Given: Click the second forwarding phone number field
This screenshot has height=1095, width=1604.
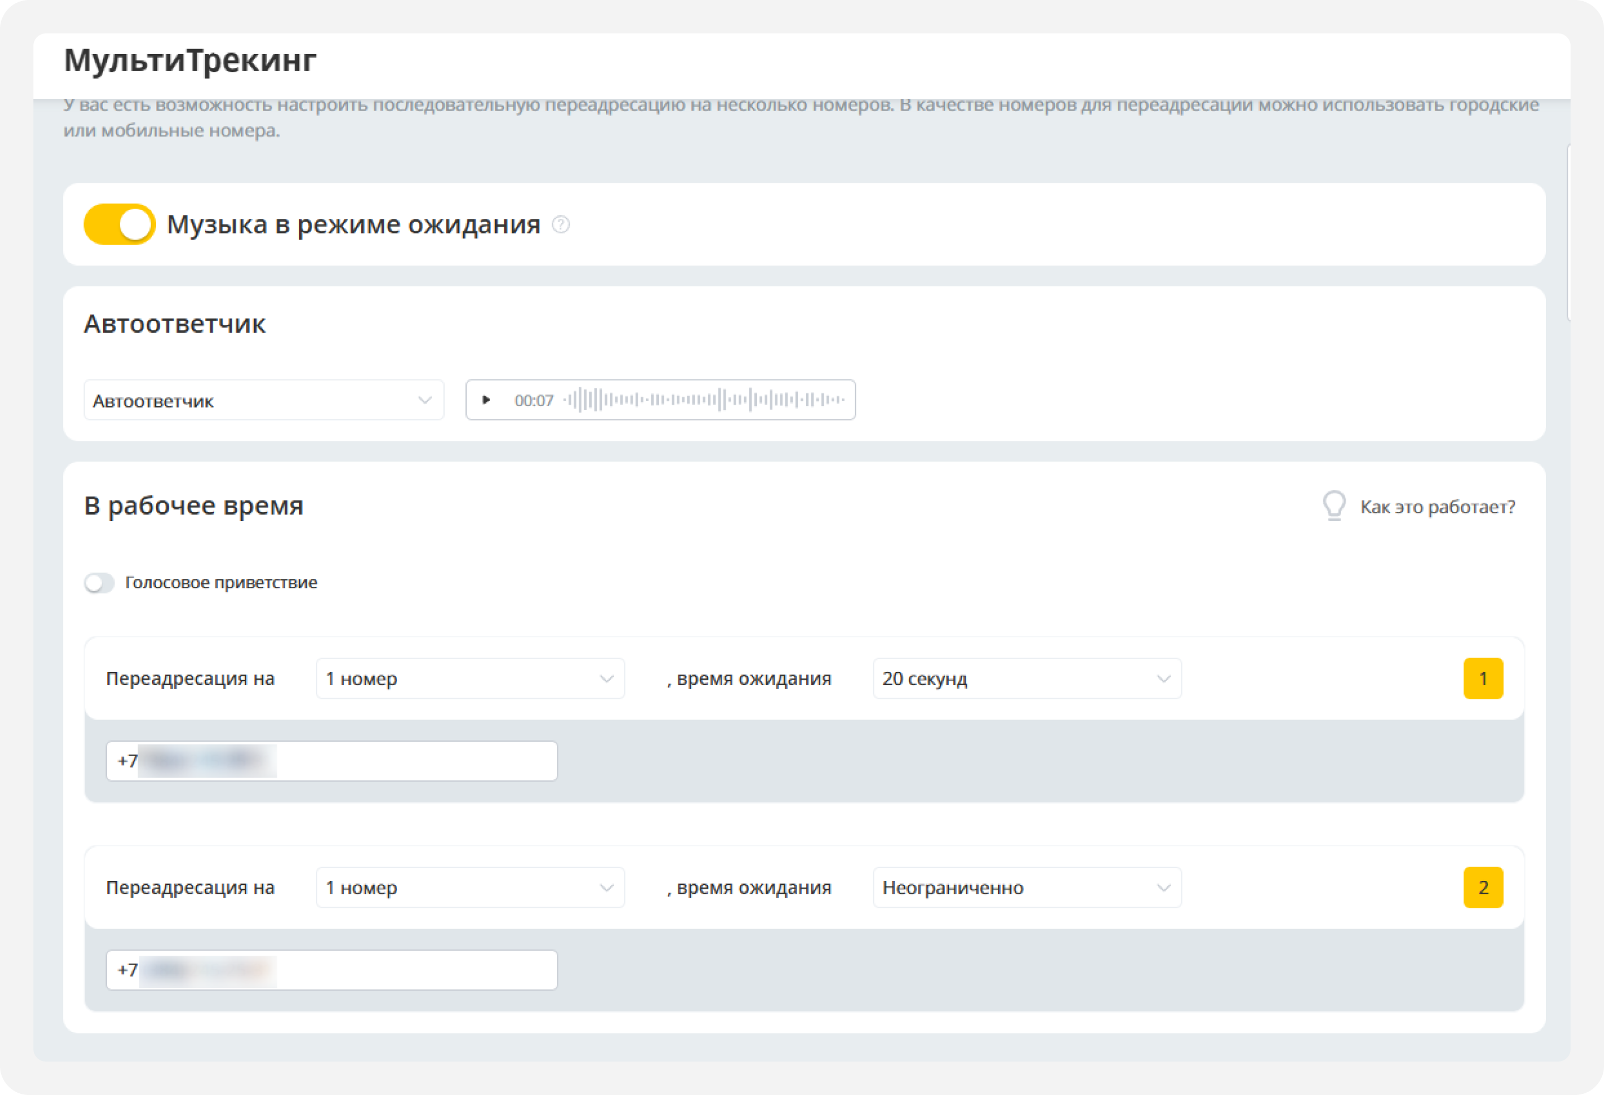Looking at the screenshot, I should 331,970.
